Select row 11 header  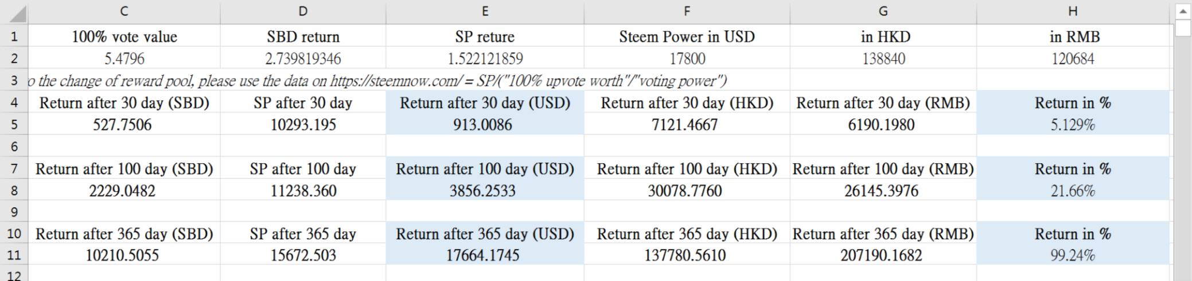tap(14, 255)
